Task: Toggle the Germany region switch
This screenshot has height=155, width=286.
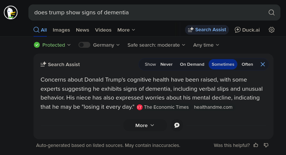Action: tap(84, 45)
